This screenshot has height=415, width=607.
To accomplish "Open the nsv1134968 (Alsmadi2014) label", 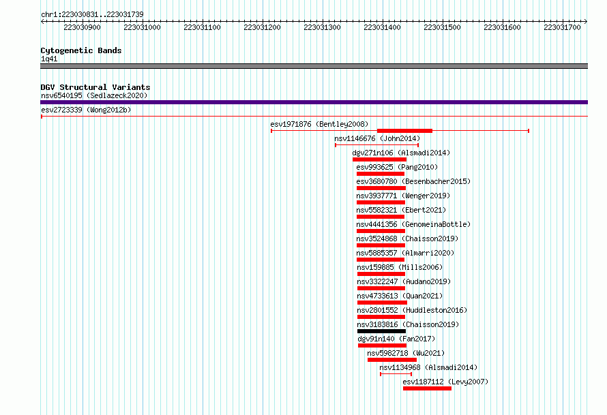I will 428,367.
